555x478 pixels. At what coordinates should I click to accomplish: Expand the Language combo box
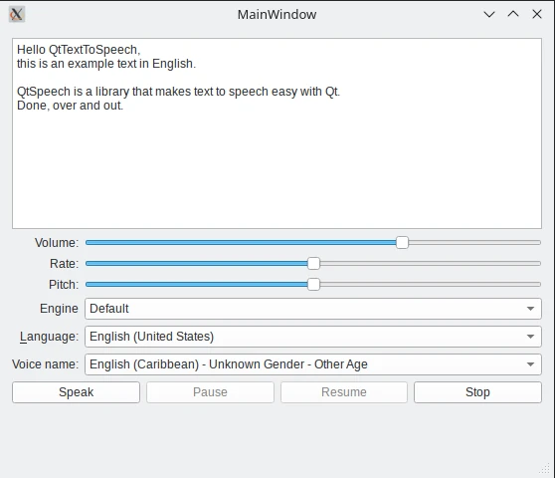coord(313,337)
